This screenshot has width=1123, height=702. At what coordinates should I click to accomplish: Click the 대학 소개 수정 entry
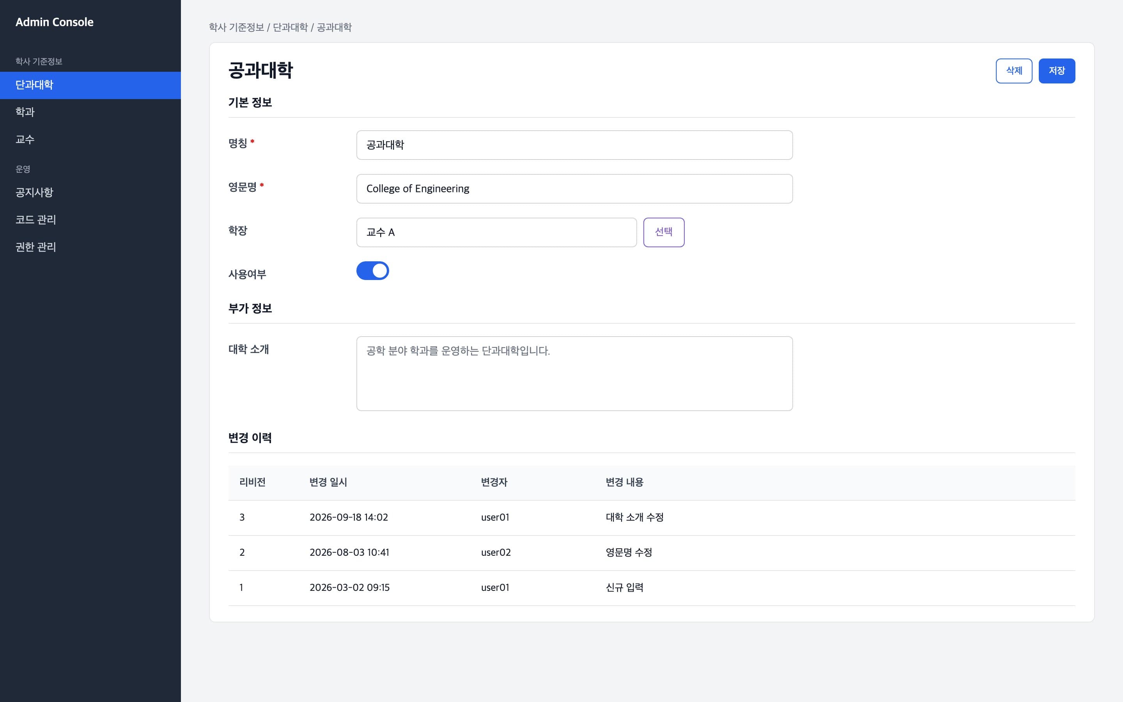[x=634, y=517]
